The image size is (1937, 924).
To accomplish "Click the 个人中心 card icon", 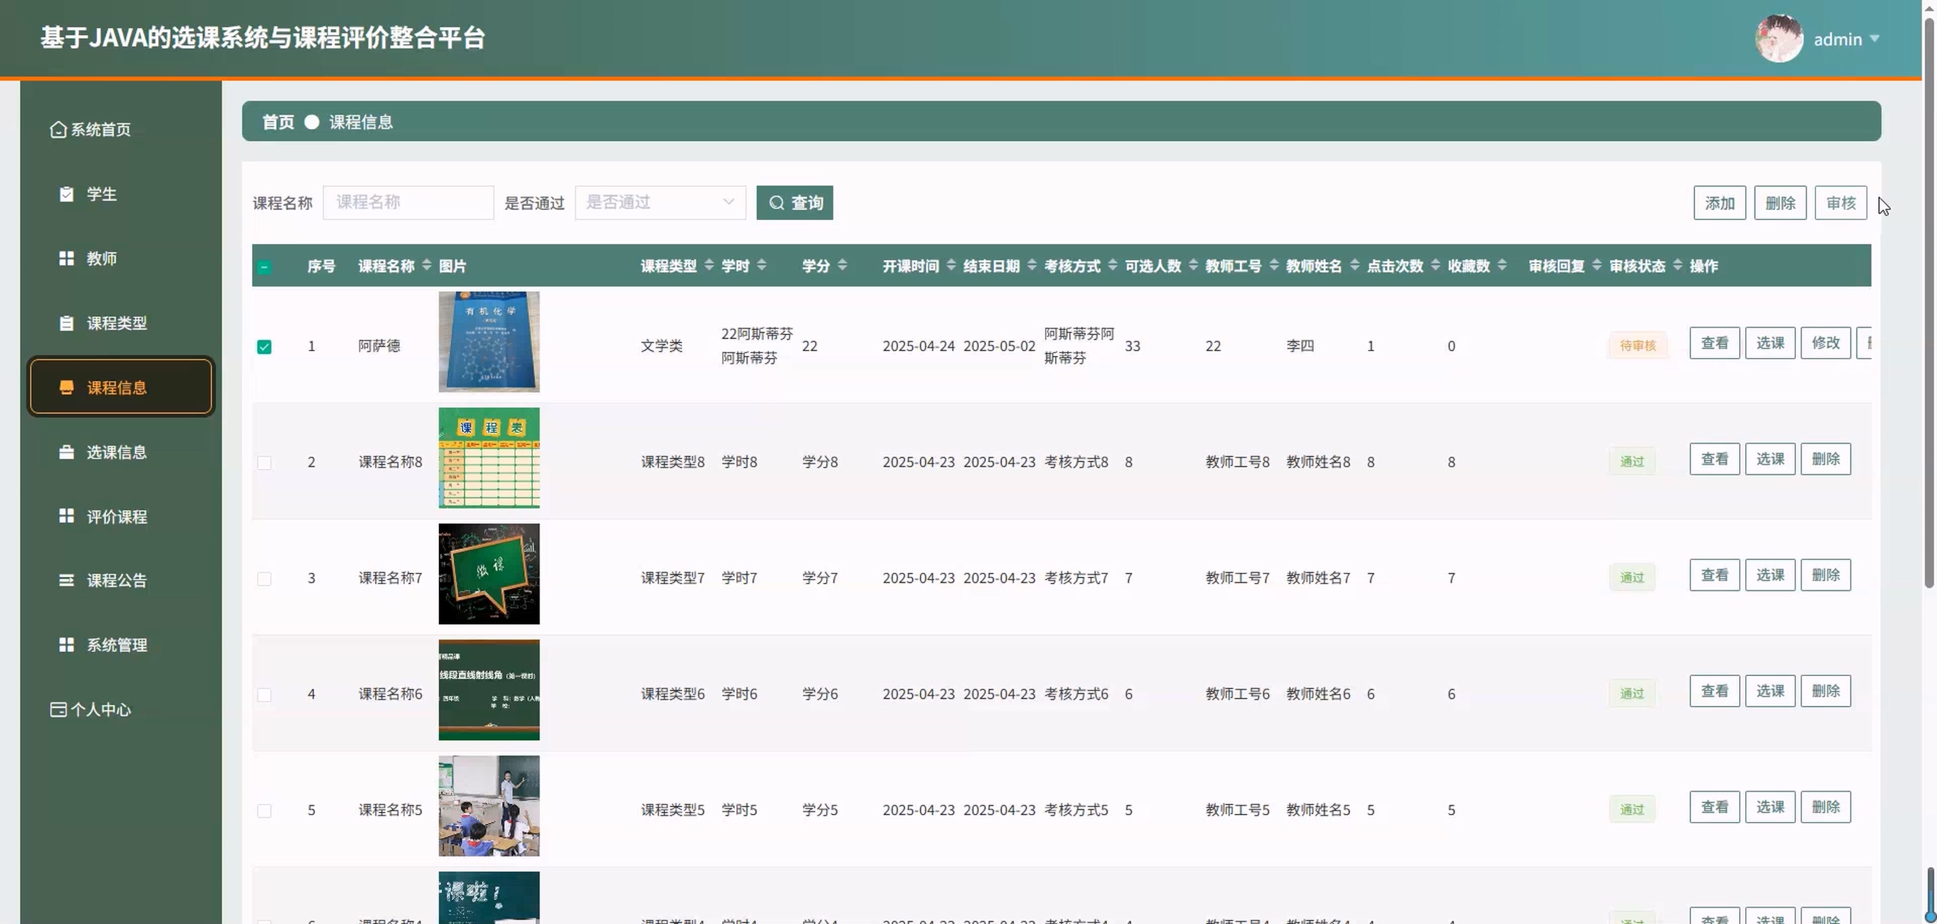I will 58,710.
